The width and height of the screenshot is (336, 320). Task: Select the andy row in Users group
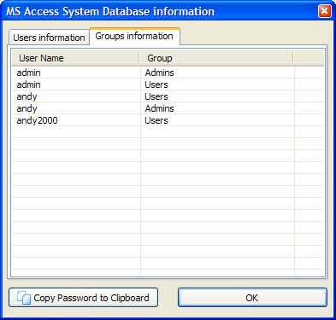[168, 96]
